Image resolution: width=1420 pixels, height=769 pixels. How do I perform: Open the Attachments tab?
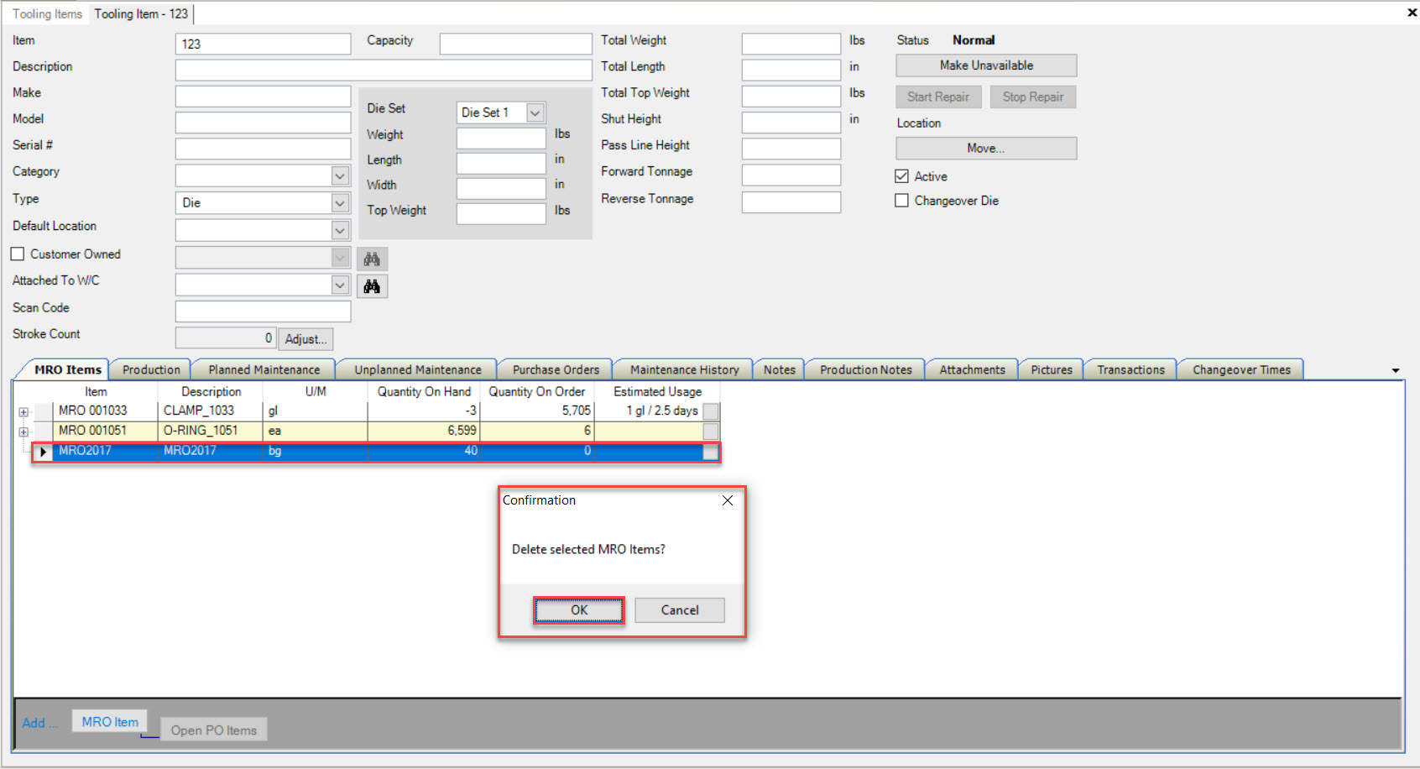coord(972,369)
